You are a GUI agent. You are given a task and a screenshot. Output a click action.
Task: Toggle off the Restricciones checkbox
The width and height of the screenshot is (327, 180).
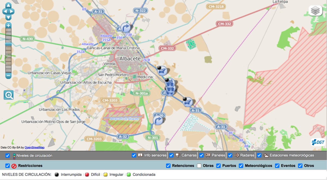(8, 166)
